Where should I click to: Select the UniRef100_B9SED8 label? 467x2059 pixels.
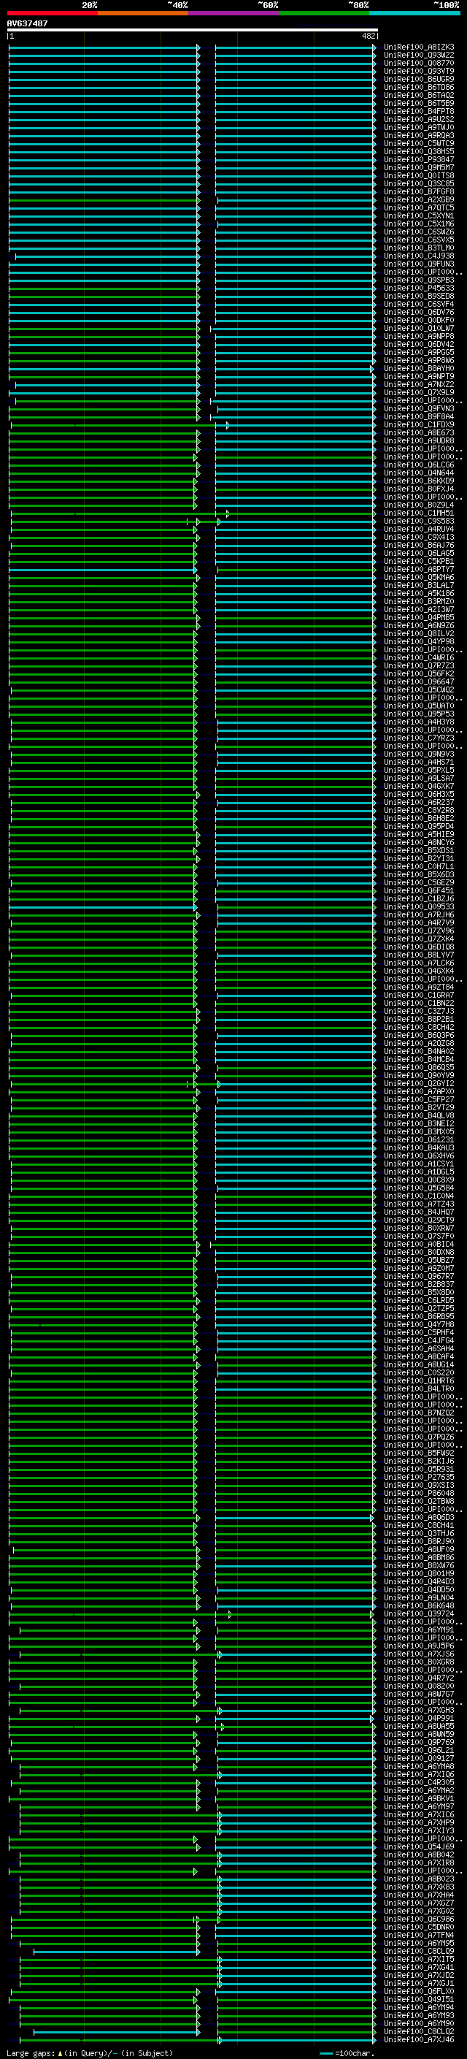click(418, 296)
